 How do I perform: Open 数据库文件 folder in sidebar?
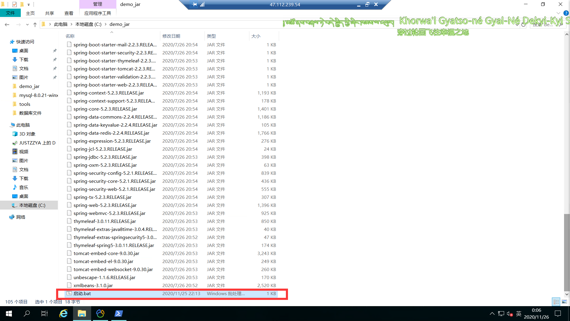click(x=30, y=113)
